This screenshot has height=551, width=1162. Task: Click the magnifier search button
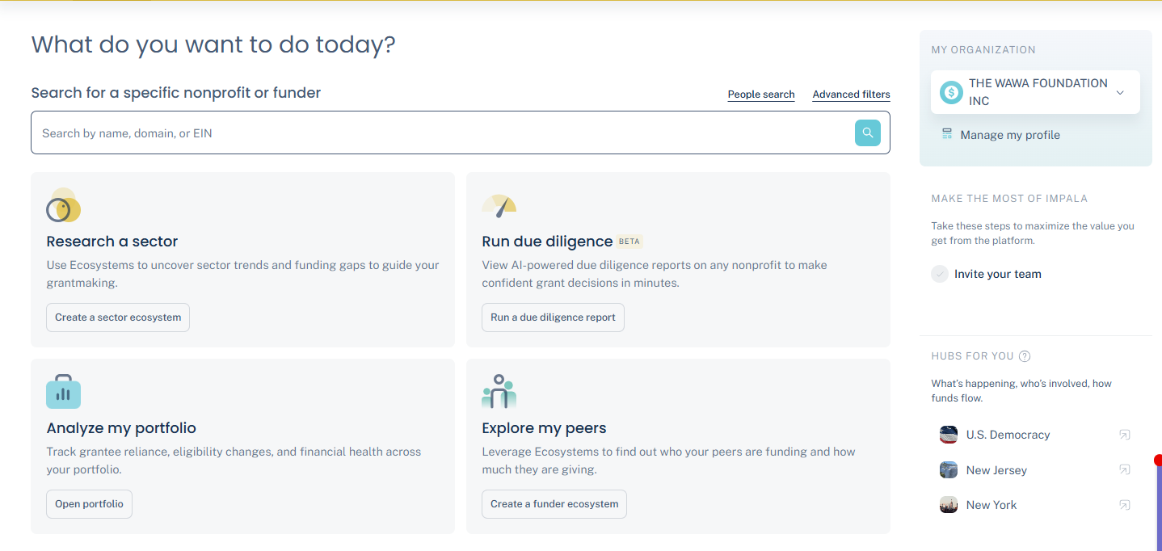coord(867,133)
